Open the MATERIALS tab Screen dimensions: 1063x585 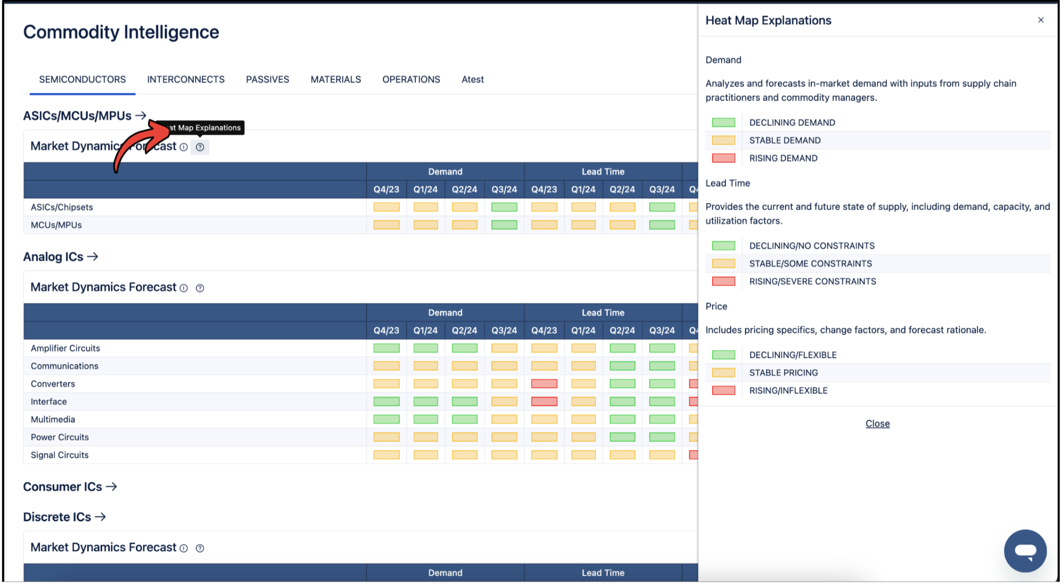pyautogui.click(x=335, y=79)
